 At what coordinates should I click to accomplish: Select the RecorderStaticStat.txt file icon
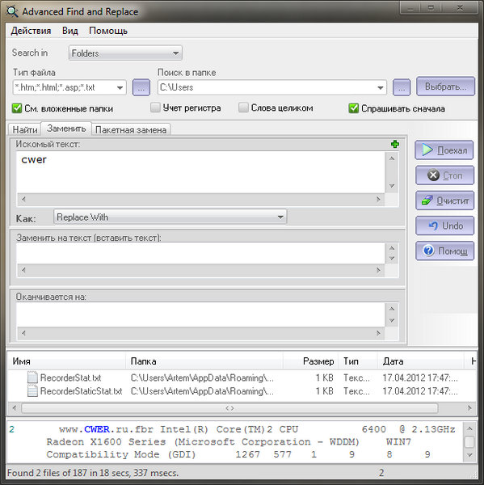click(x=32, y=391)
